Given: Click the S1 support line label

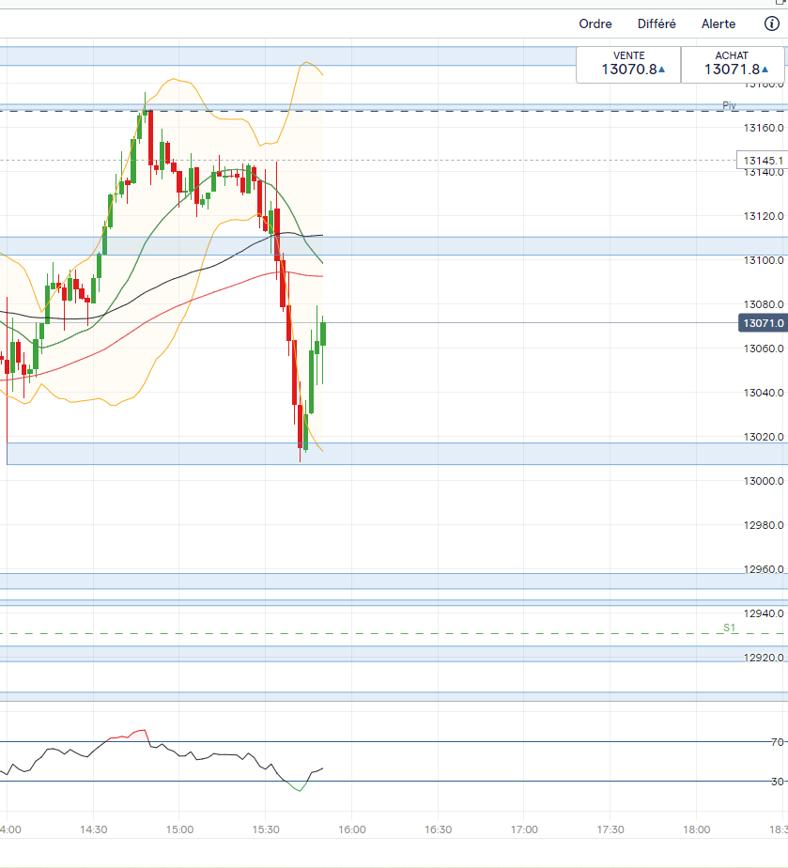Looking at the screenshot, I should pos(730,628).
